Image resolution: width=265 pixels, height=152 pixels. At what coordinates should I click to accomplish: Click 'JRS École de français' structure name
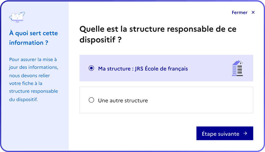[x=161, y=69]
